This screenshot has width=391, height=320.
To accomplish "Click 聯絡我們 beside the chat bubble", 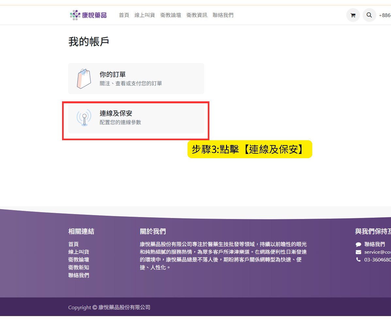I will pos(375,244).
